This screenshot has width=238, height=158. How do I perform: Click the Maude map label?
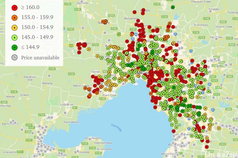tap(10, 96)
